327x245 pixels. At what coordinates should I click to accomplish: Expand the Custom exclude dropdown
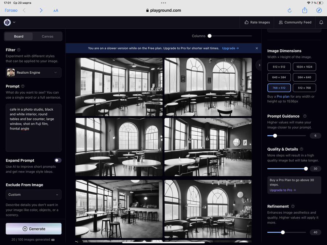pos(33,195)
